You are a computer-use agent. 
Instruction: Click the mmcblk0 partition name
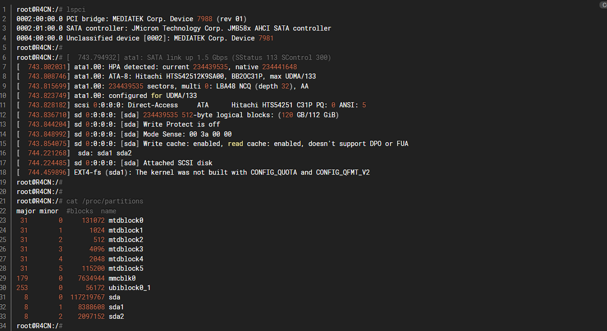click(122, 278)
